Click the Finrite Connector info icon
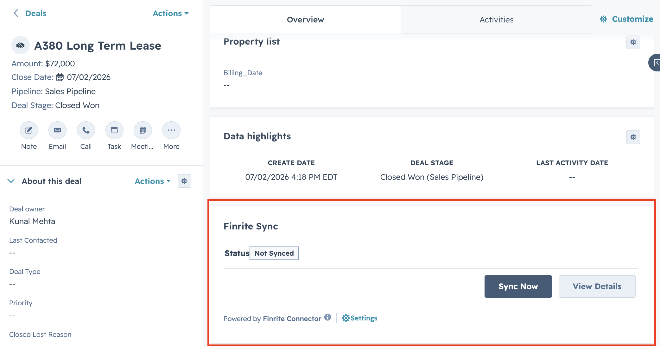This screenshot has width=660, height=347. (x=328, y=317)
